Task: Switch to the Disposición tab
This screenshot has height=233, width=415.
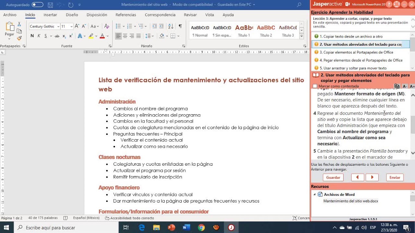Action: (97, 15)
